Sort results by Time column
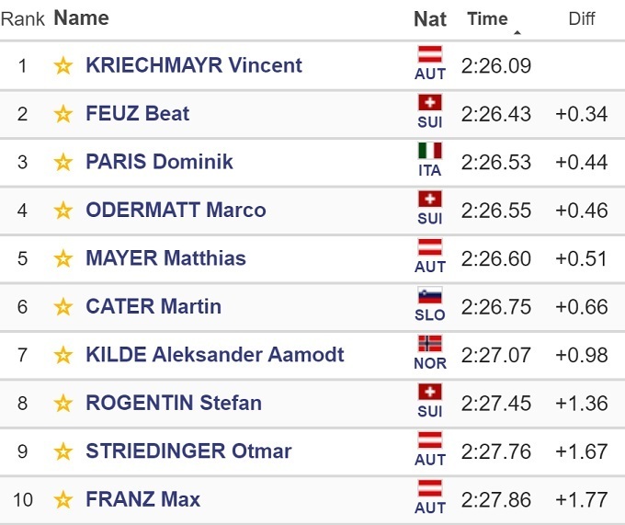This screenshot has height=525, width=625. coord(487,18)
